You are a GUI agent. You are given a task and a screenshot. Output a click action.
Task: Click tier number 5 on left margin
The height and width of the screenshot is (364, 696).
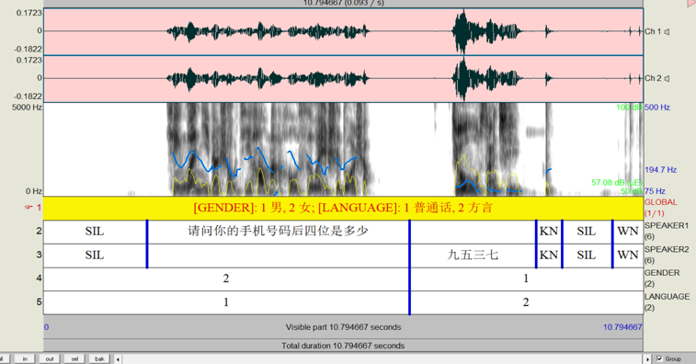[39, 302]
